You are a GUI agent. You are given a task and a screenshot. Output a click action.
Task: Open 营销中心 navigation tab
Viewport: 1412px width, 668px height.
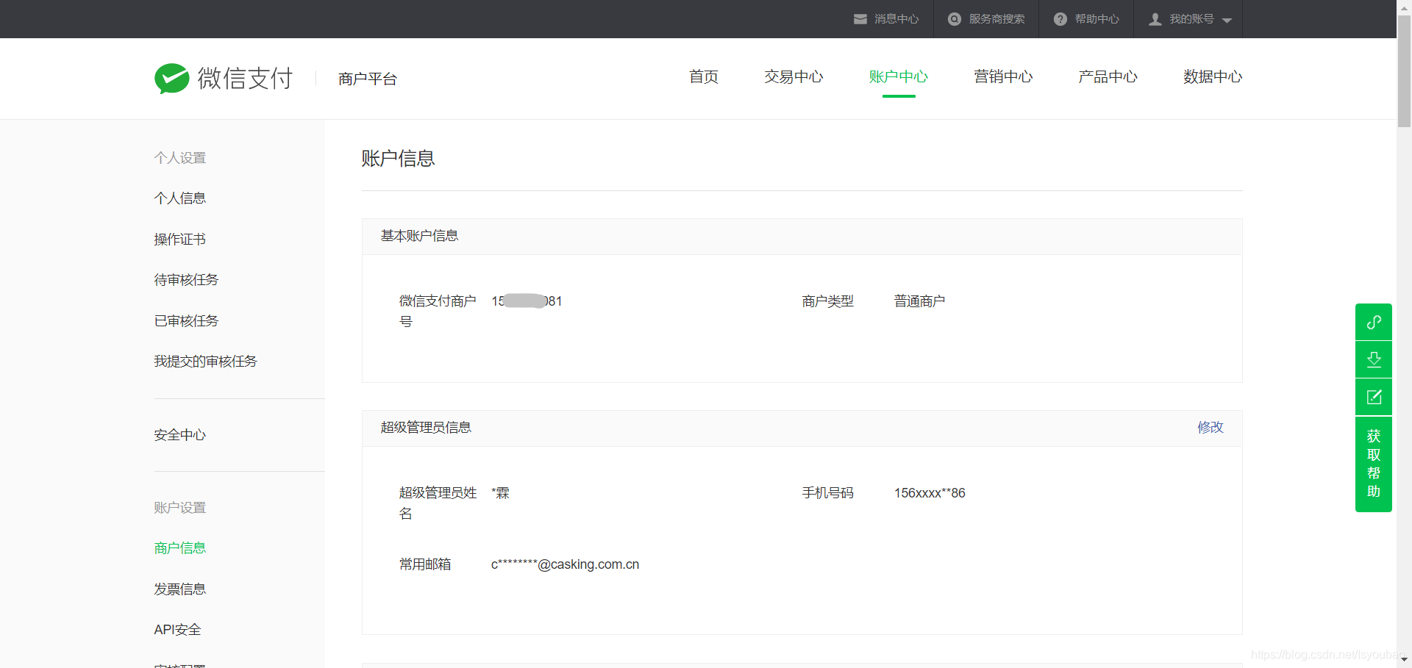click(1003, 76)
